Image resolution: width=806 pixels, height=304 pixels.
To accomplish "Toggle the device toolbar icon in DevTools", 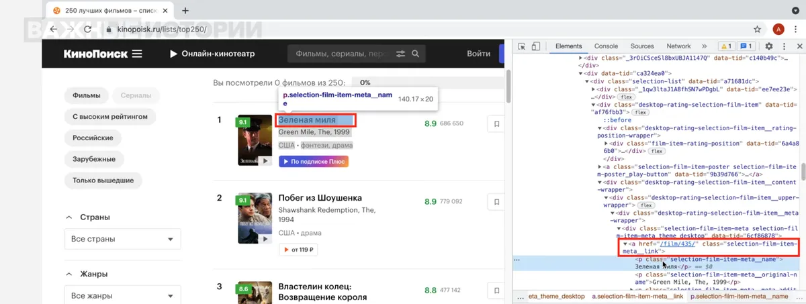I will [x=536, y=46].
